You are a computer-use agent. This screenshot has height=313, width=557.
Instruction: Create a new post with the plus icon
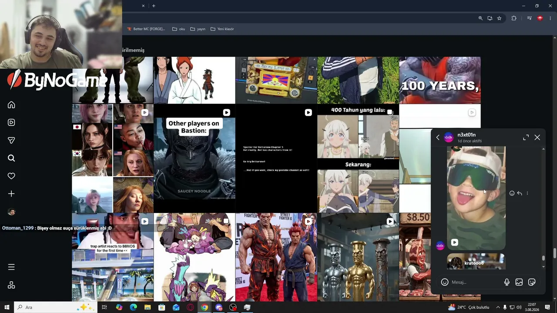tap(11, 194)
